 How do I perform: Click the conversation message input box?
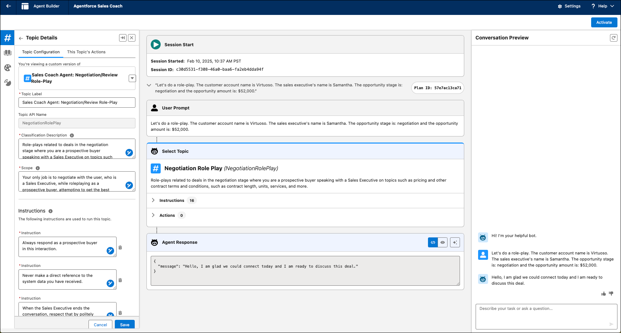pyautogui.click(x=546, y=317)
